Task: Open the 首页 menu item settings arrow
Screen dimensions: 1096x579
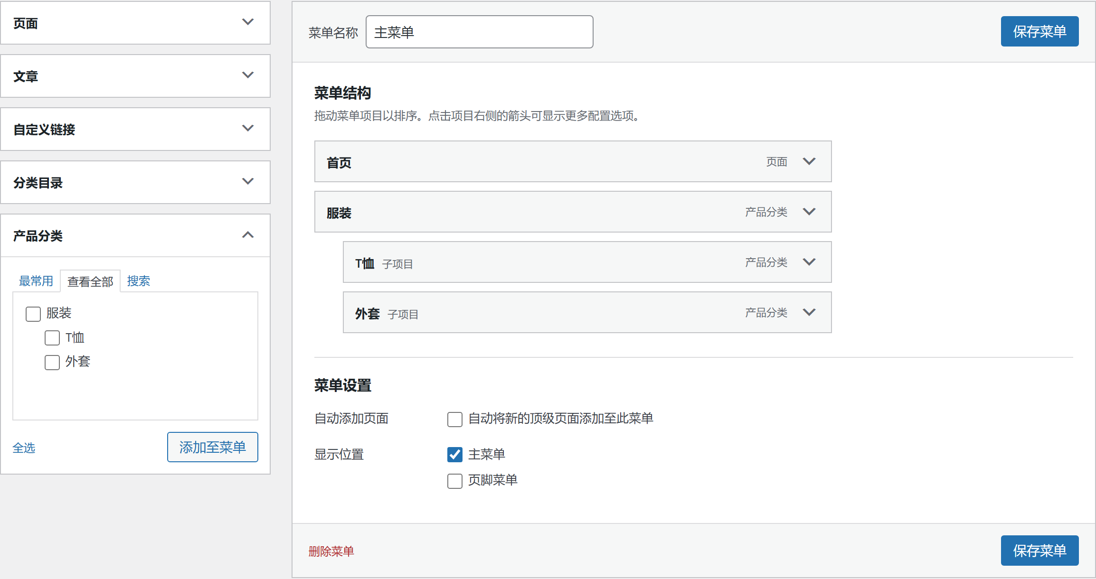Action: [x=809, y=162]
